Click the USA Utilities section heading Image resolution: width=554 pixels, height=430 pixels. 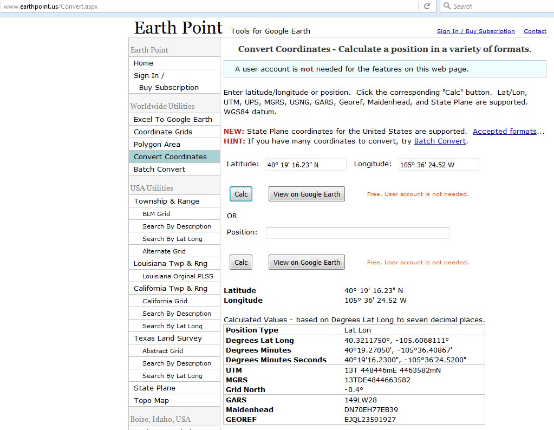tap(152, 188)
